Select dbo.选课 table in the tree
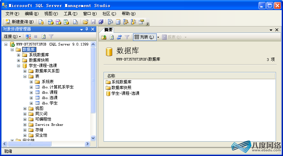283x156 pixels. click(x=50, y=98)
